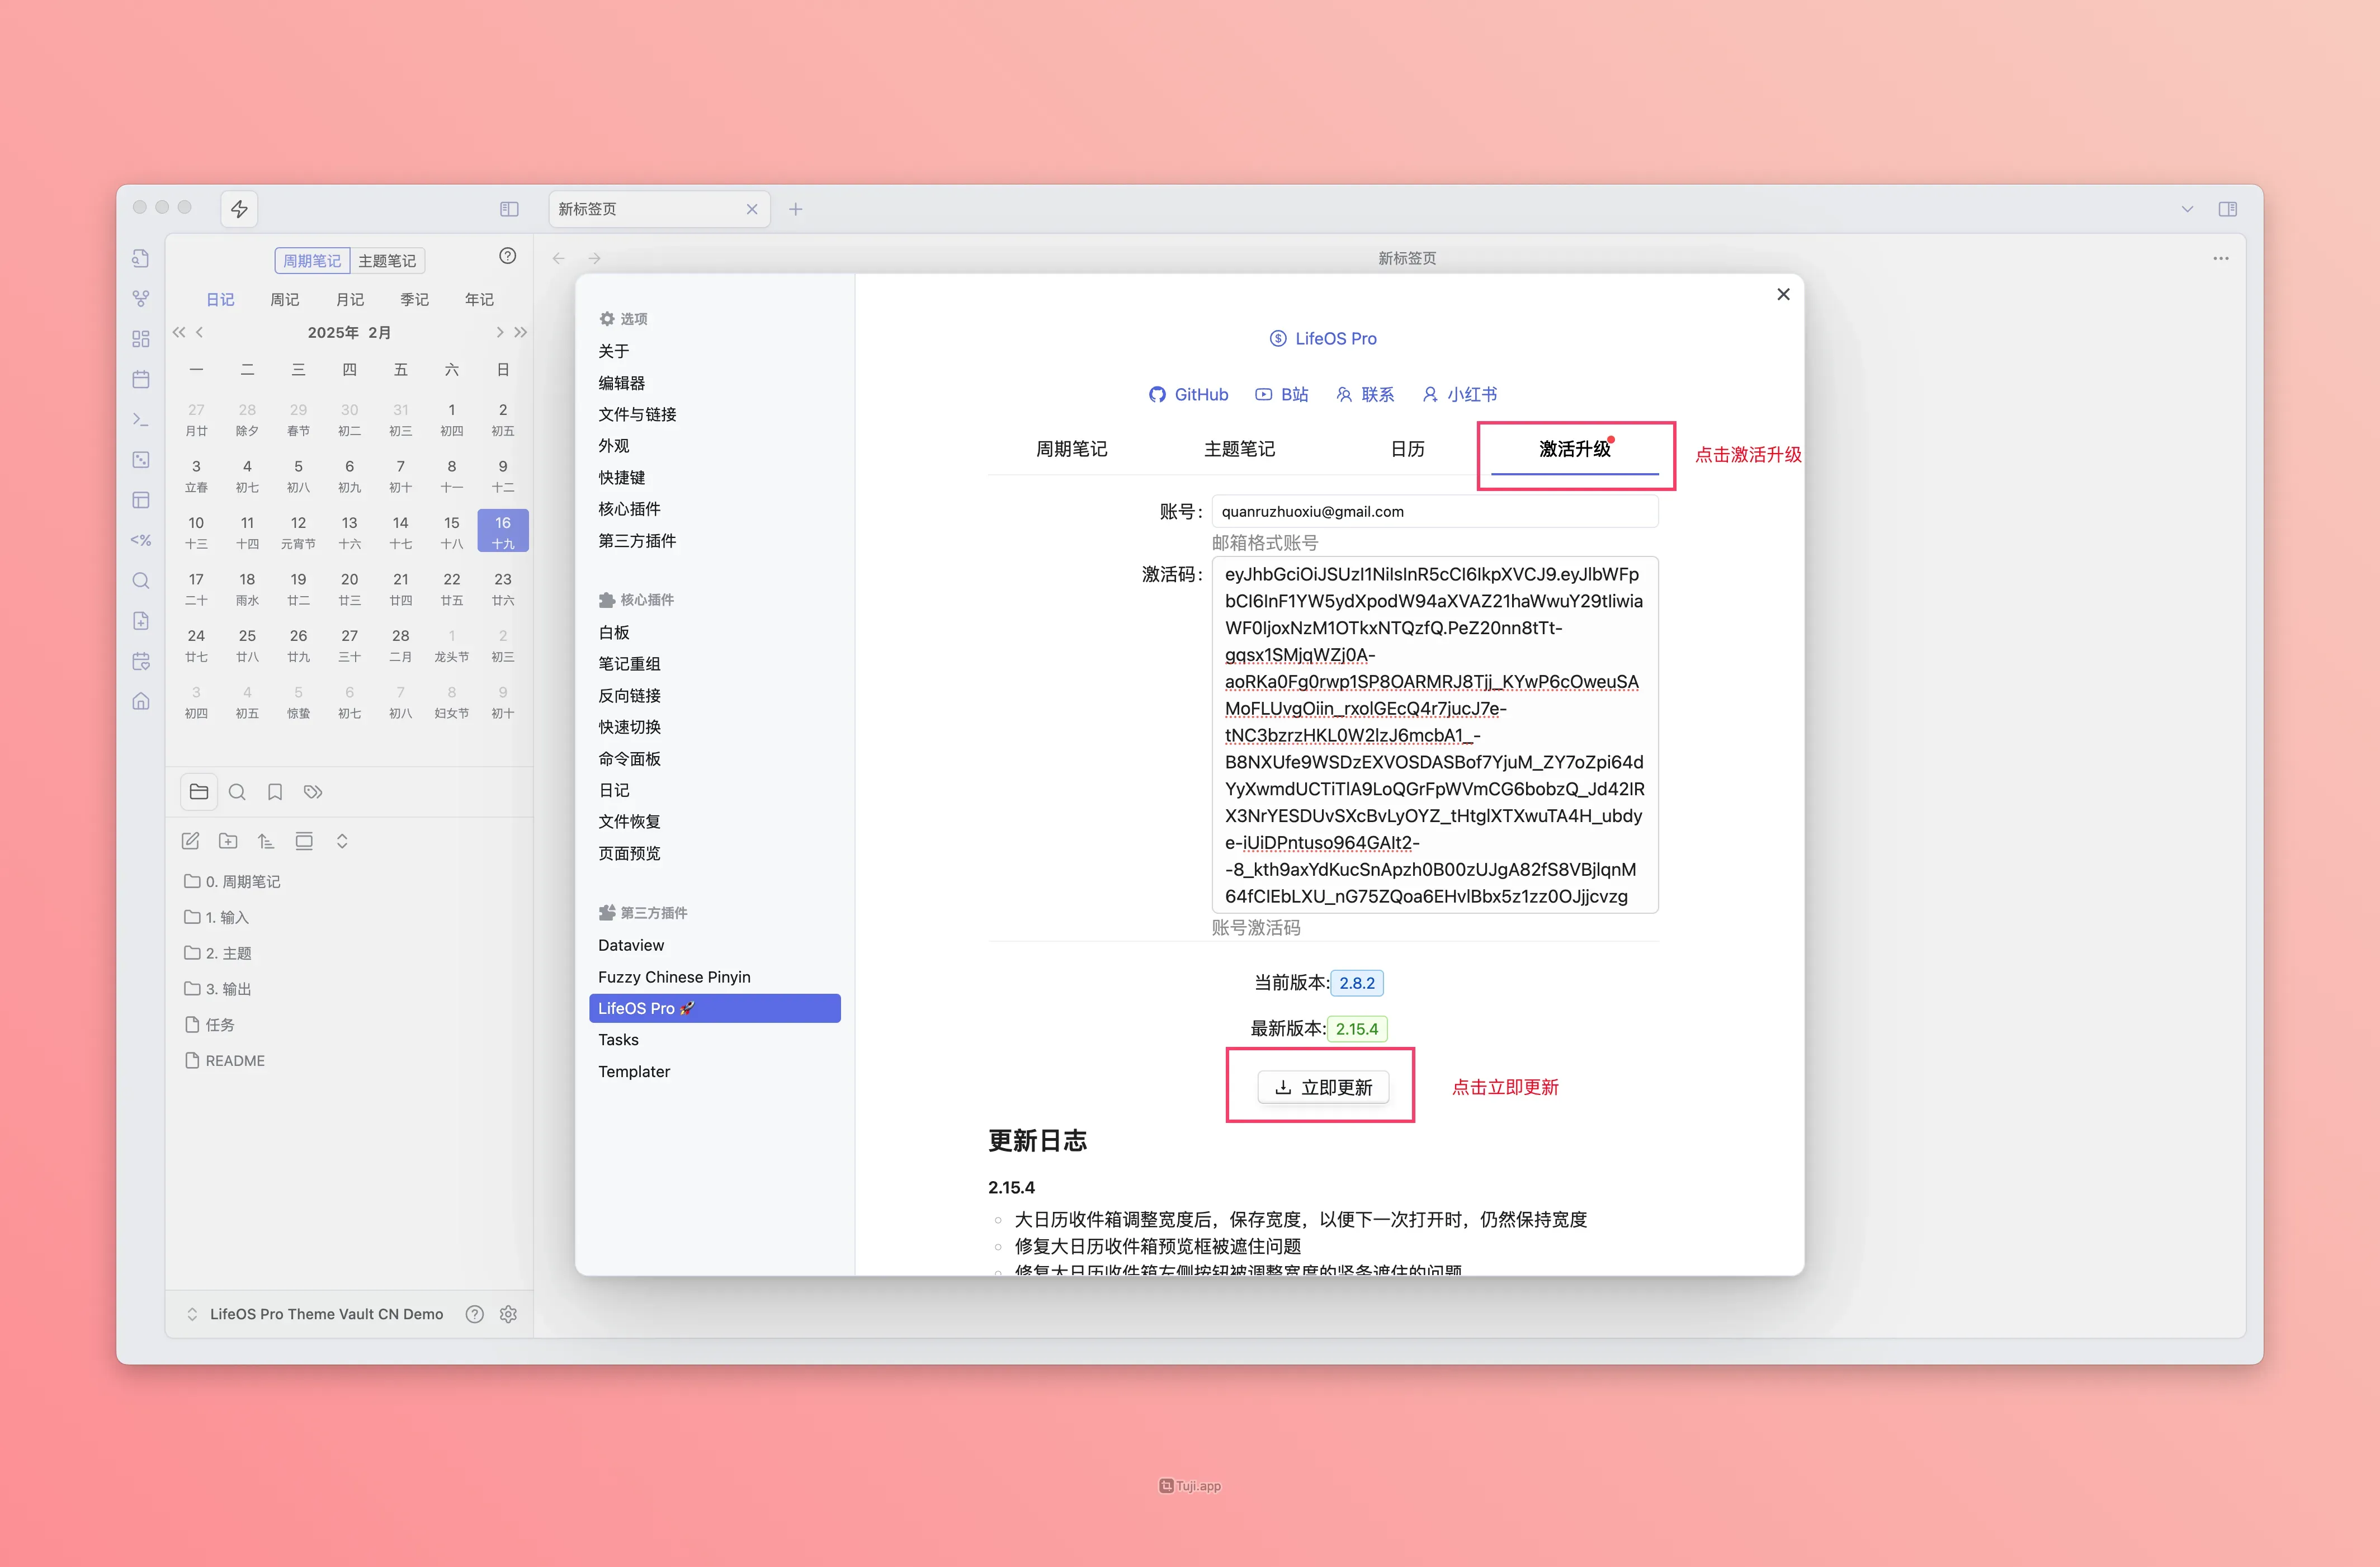2380x1567 pixels.
Task: Open bookmarks panel icon
Action: pos(275,792)
